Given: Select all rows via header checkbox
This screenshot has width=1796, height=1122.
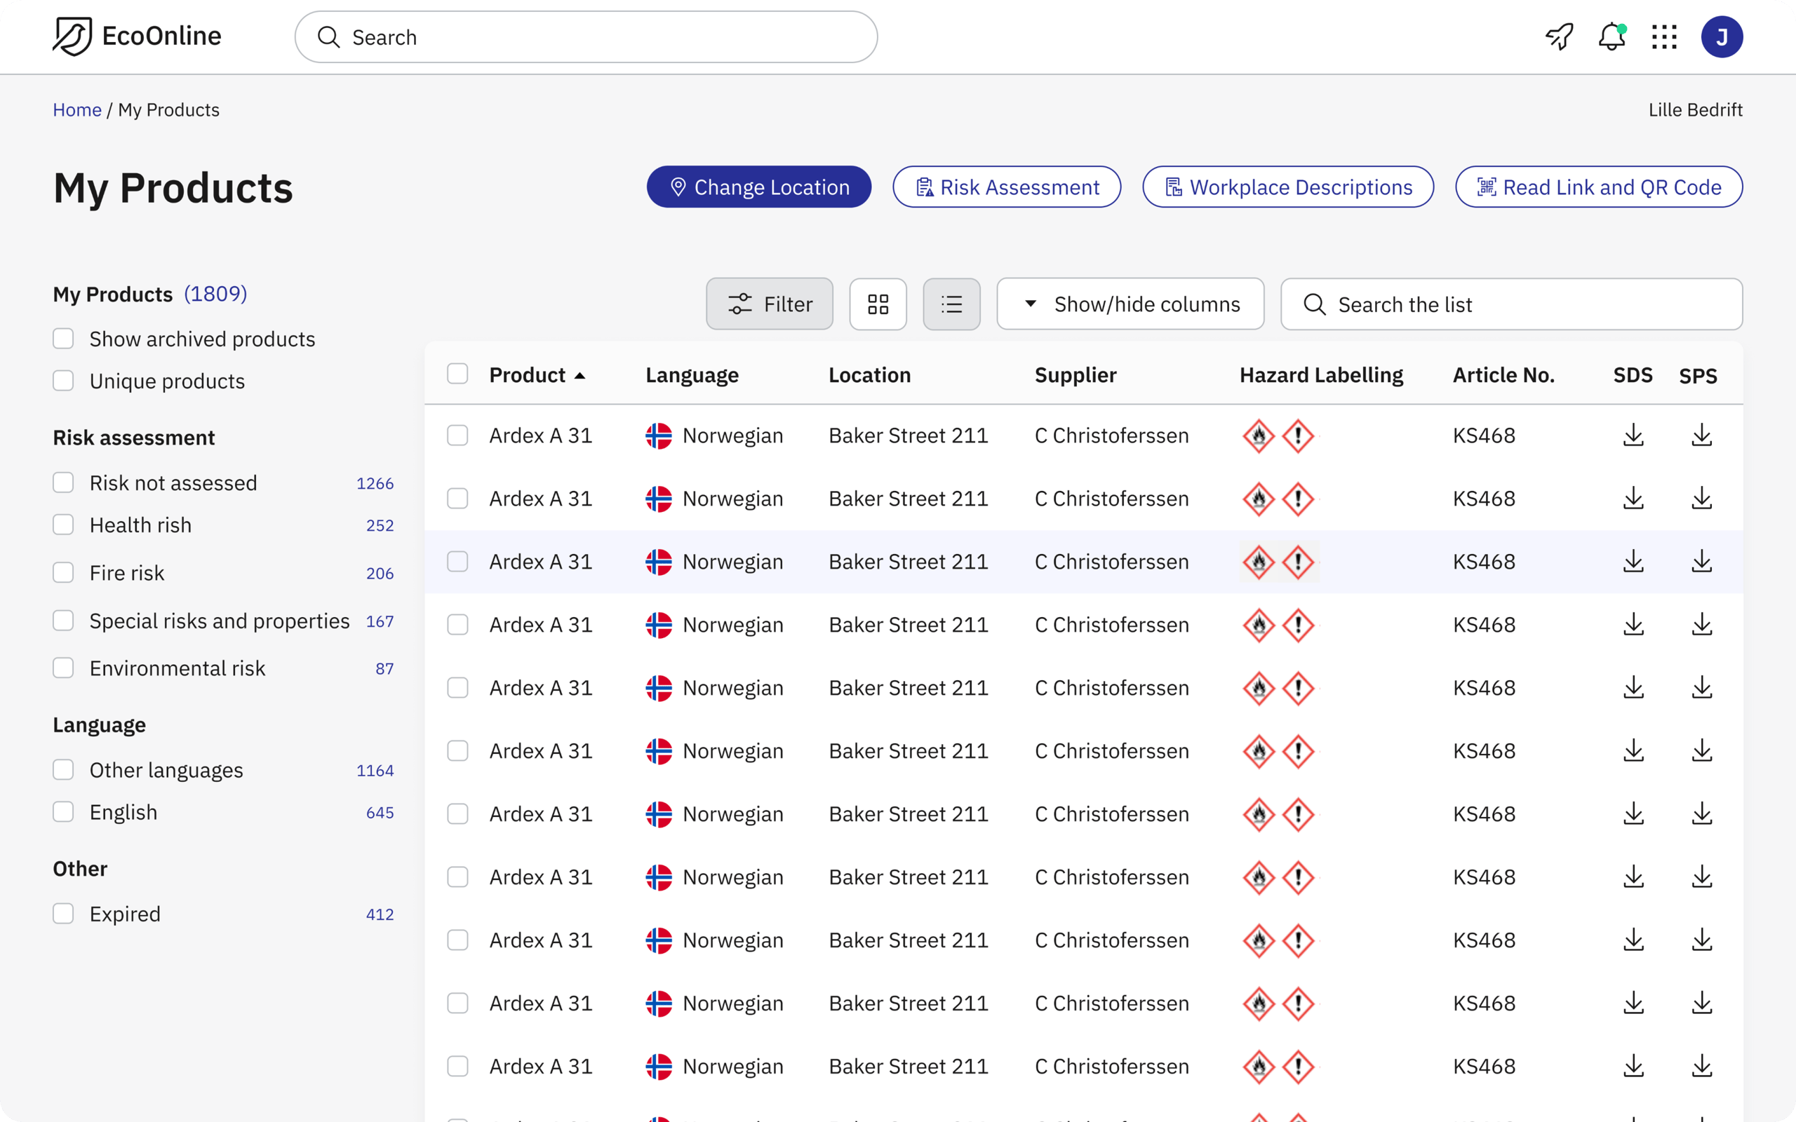Looking at the screenshot, I should click(458, 374).
